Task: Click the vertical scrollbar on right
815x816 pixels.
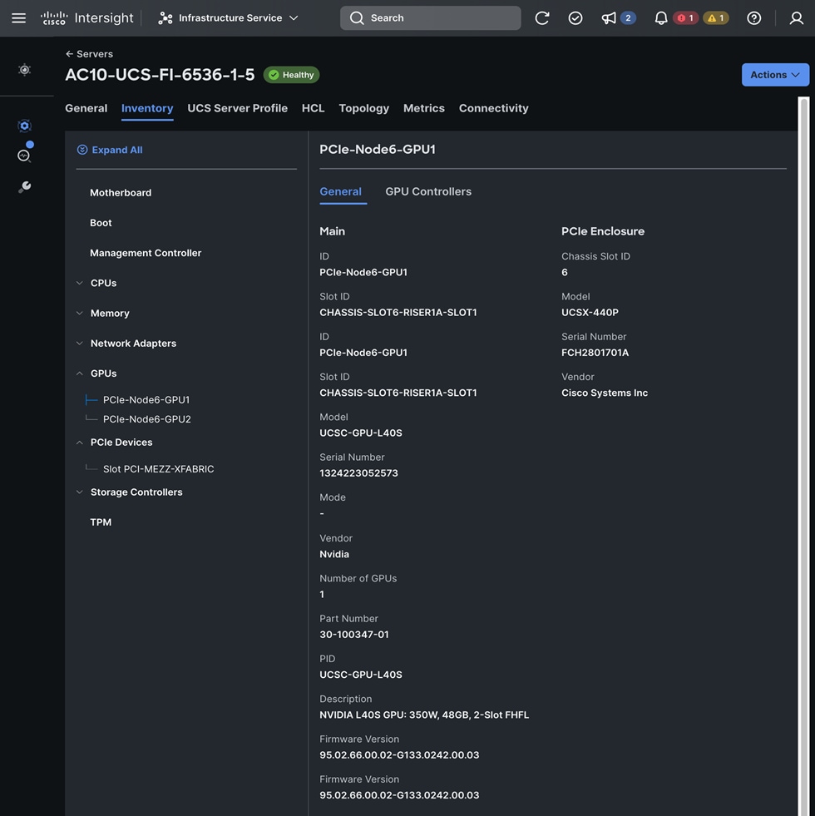Action: coord(803,456)
